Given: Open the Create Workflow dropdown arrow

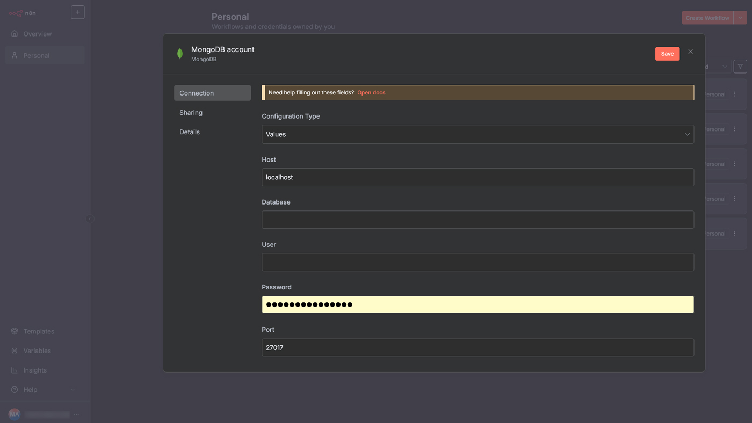Looking at the screenshot, I should point(740,18).
